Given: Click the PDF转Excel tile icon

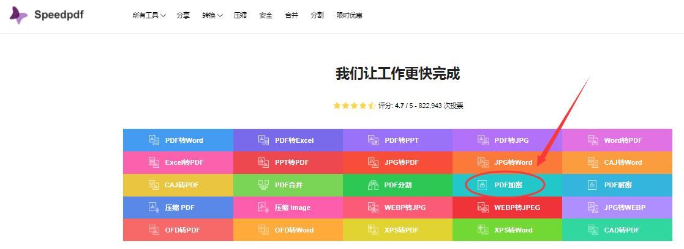Looking at the screenshot, I should (x=263, y=140).
